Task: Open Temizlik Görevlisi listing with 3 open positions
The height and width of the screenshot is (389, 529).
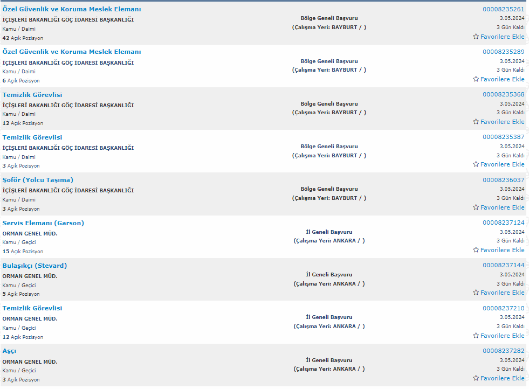Action: pyautogui.click(x=32, y=137)
